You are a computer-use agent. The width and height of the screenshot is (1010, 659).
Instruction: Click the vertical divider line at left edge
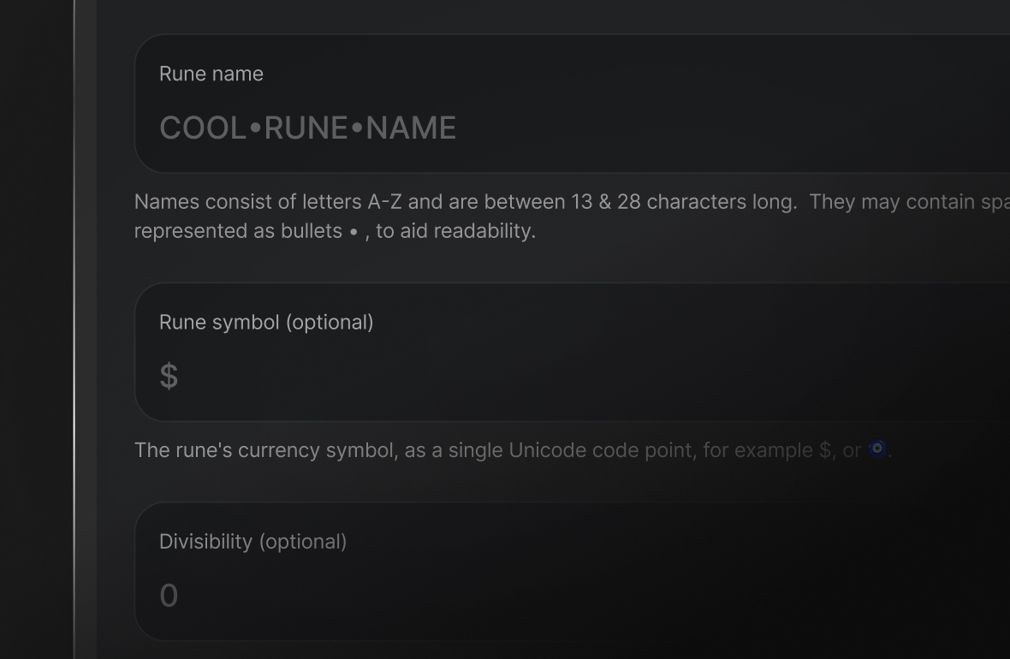(74, 329)
